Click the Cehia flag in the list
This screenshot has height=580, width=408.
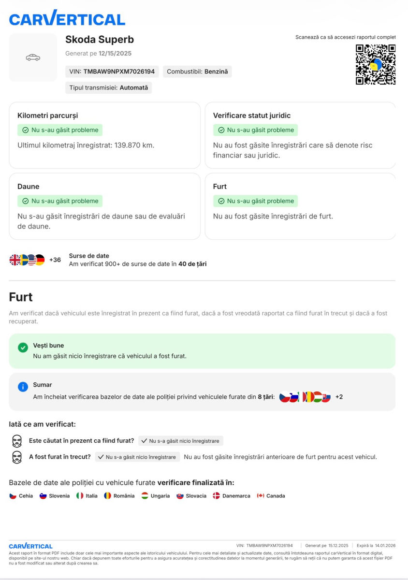tap(13, 496)
